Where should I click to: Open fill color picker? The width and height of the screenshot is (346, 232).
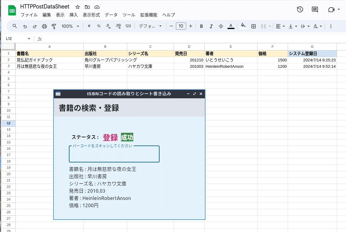(243, 26)
